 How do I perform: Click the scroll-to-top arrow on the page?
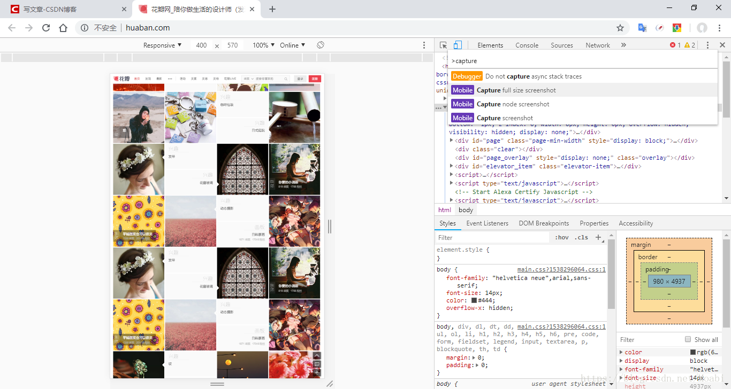[x=317, y=355]
